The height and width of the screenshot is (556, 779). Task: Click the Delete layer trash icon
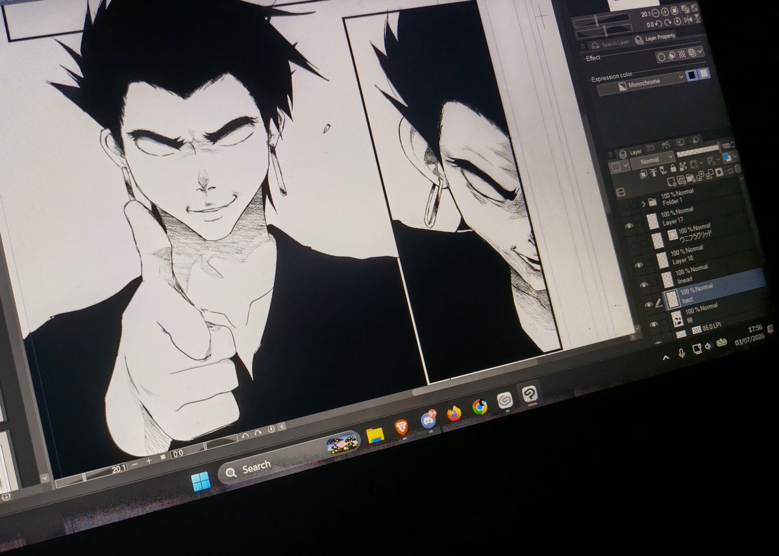click(x=737, y=167)
